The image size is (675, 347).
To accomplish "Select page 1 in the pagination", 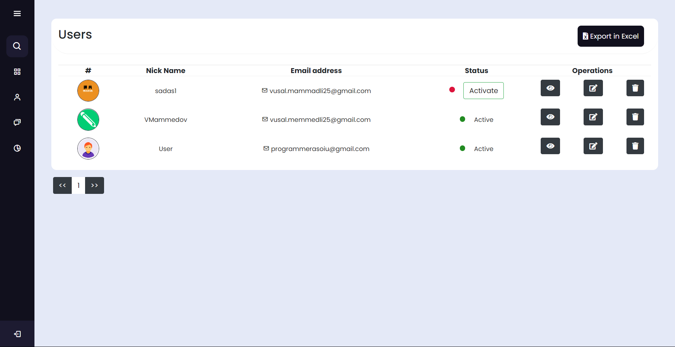I will 78,185.
